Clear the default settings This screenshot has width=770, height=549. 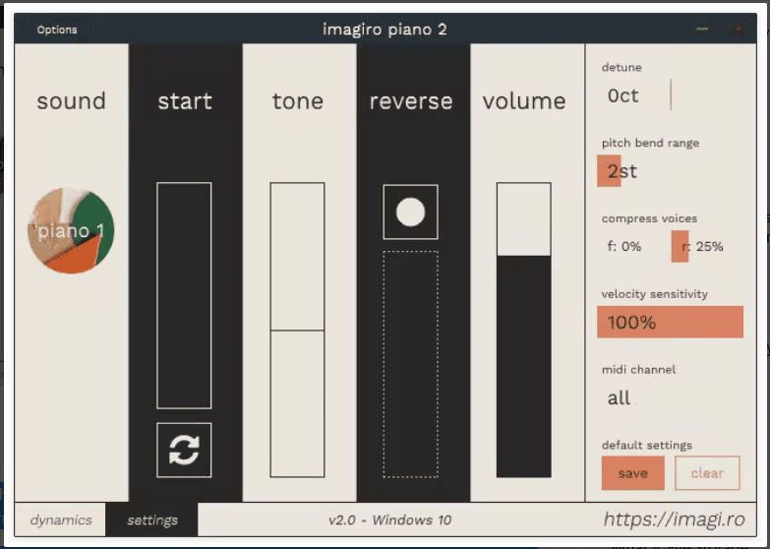click(x=707, y=473)
